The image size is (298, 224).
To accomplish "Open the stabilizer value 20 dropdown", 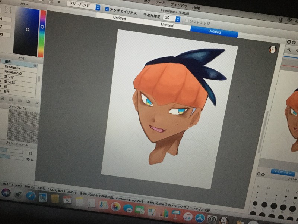I will click(172, 18).
